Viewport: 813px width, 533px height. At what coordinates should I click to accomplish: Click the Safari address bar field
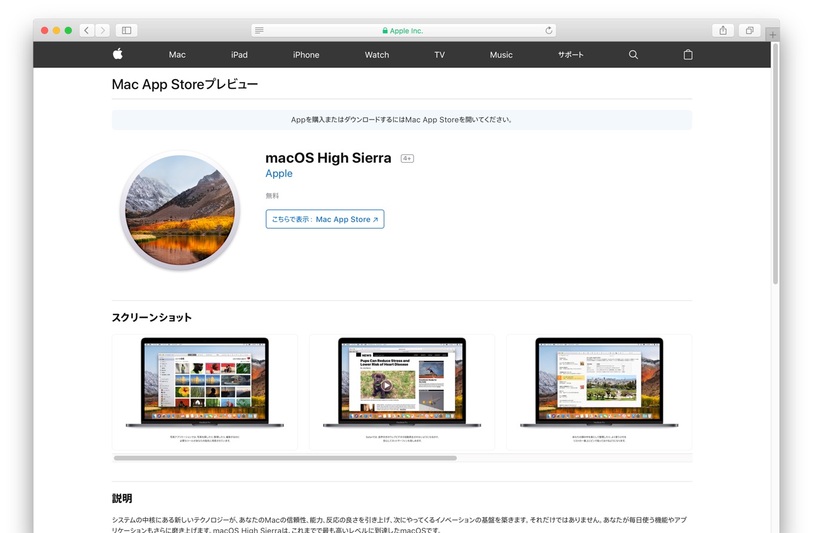[404, 31]
